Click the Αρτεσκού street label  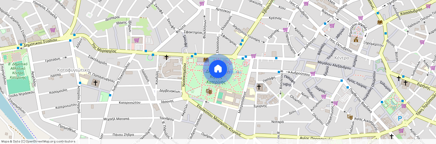[x=223, y=11]
